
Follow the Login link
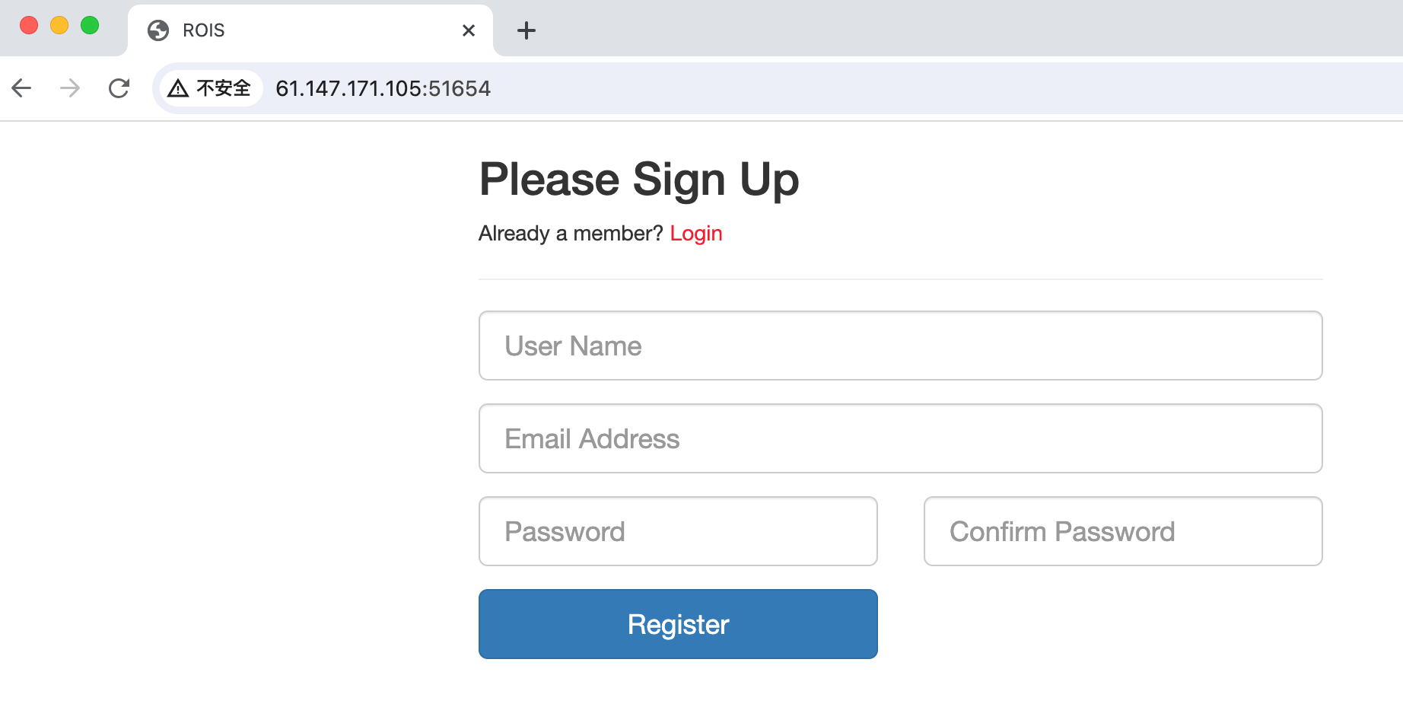(695, 233)
